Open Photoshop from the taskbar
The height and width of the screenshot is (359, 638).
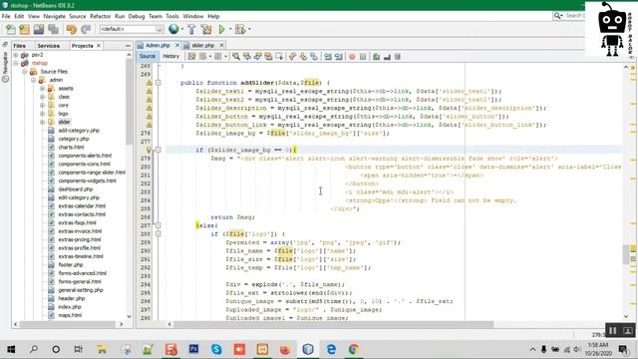pyautogui.click(x=194, y=349)
